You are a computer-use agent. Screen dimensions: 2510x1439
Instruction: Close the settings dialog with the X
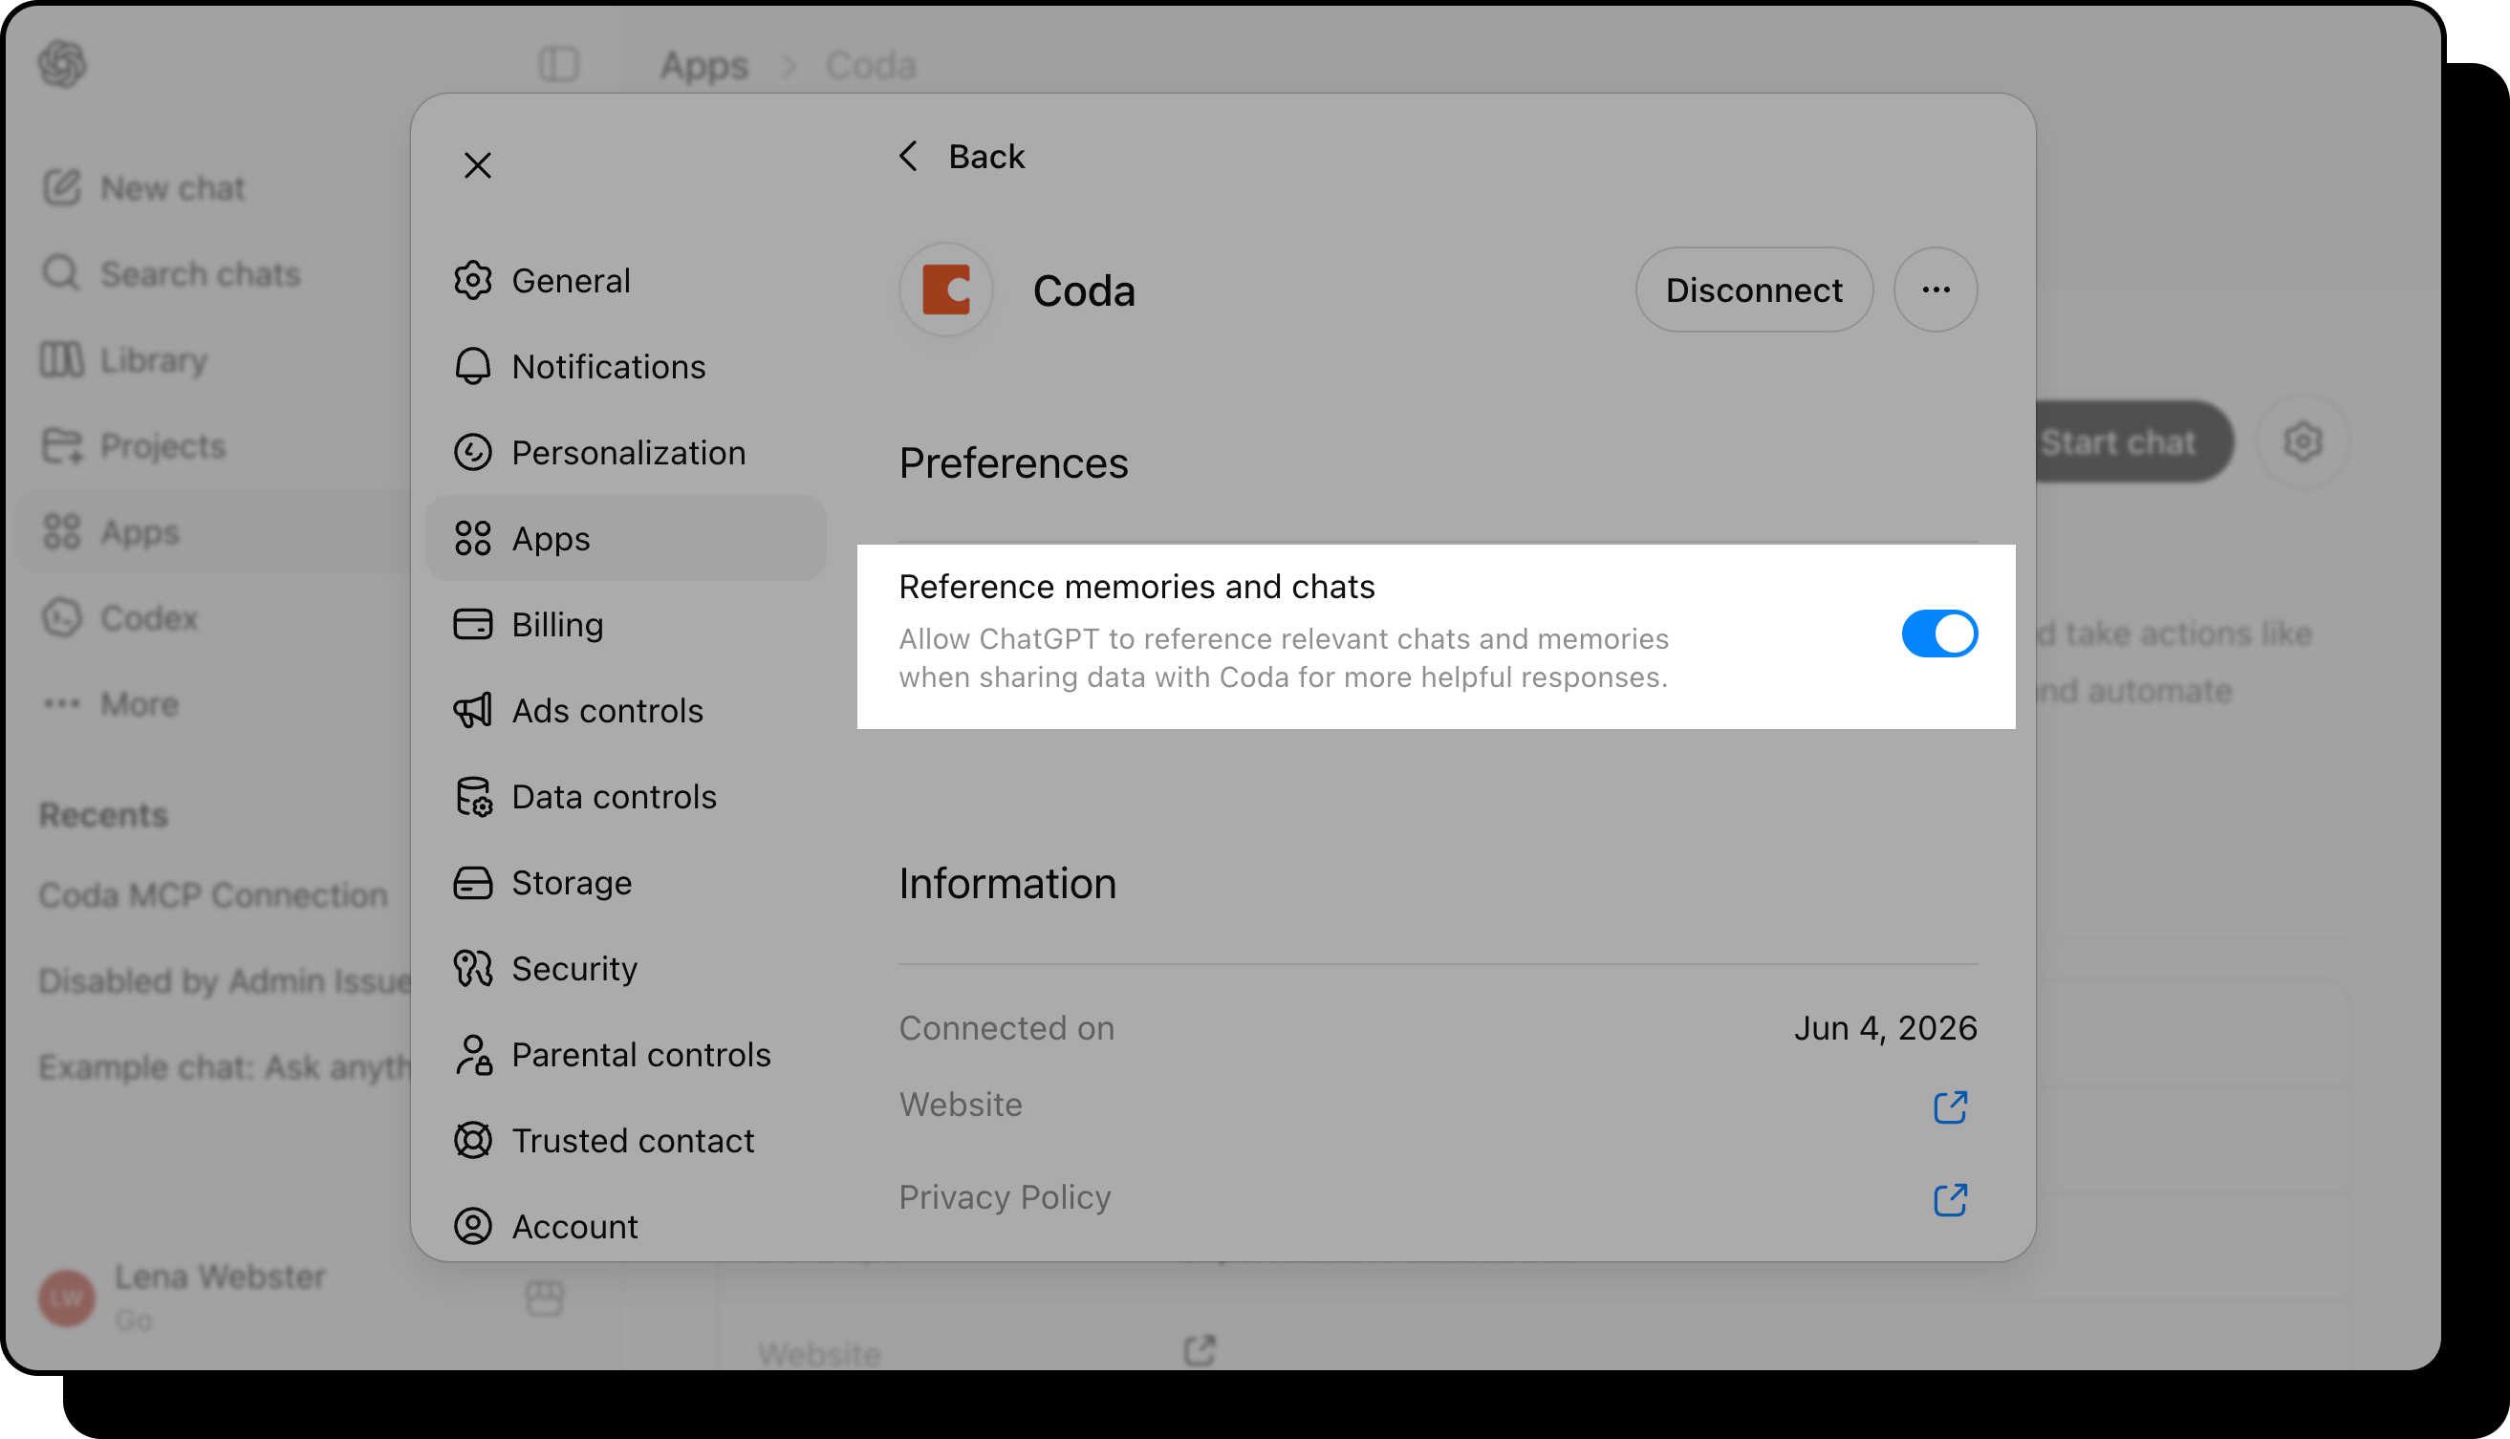(478, 165)
